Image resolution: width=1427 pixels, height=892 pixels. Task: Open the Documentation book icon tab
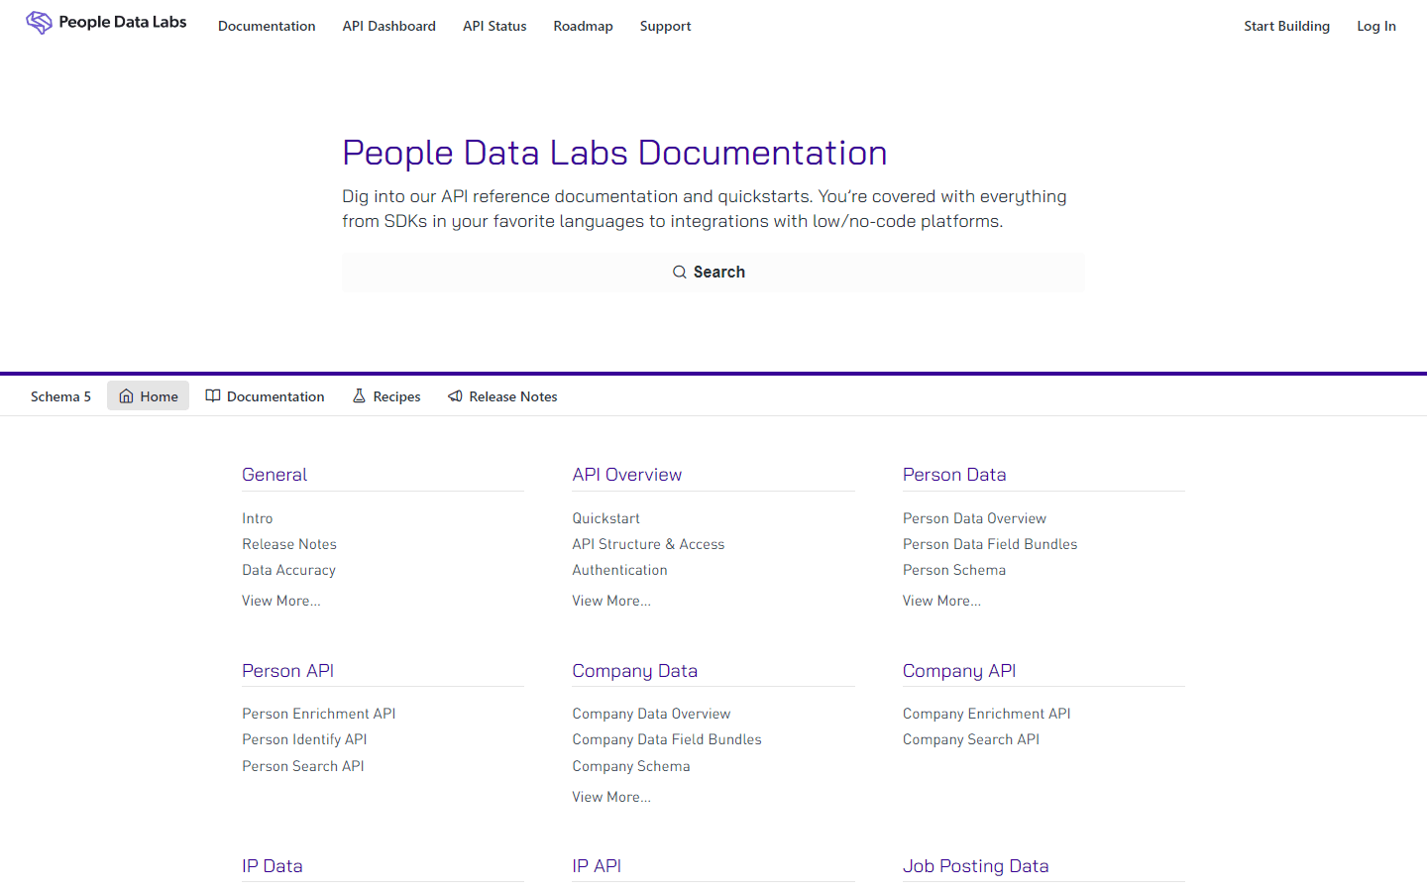213,395
